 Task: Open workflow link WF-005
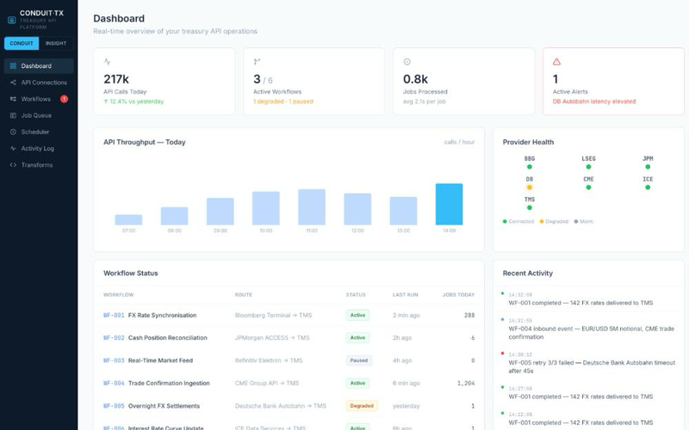(x=114, y=406)
